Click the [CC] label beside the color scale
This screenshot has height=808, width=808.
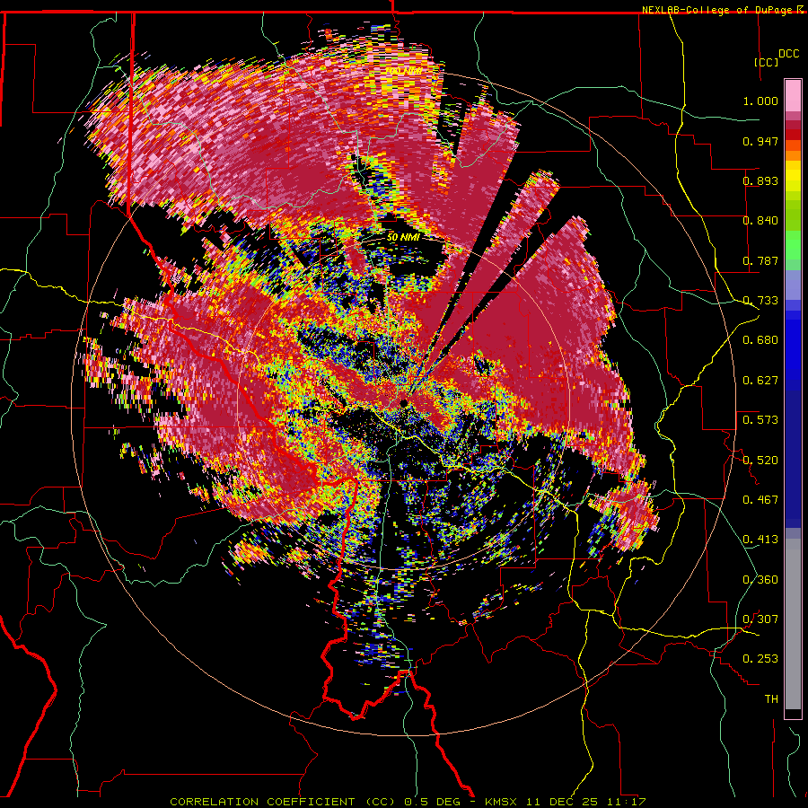(767, 62)
